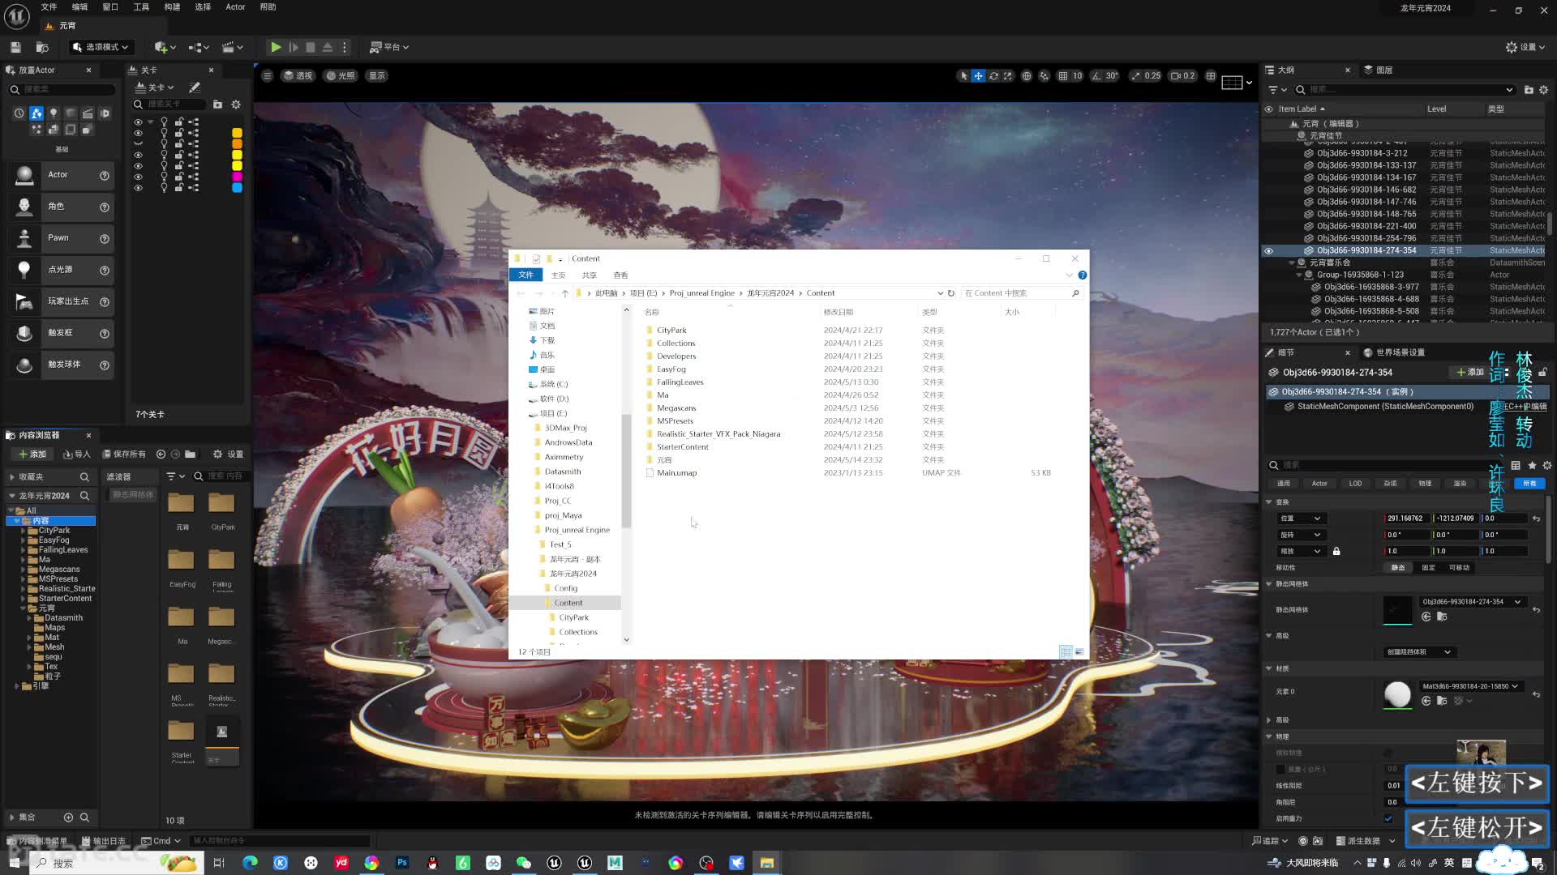Set mobility to 可移动 movable
Screen dimensions: 1557x875
pos(1459,568)
